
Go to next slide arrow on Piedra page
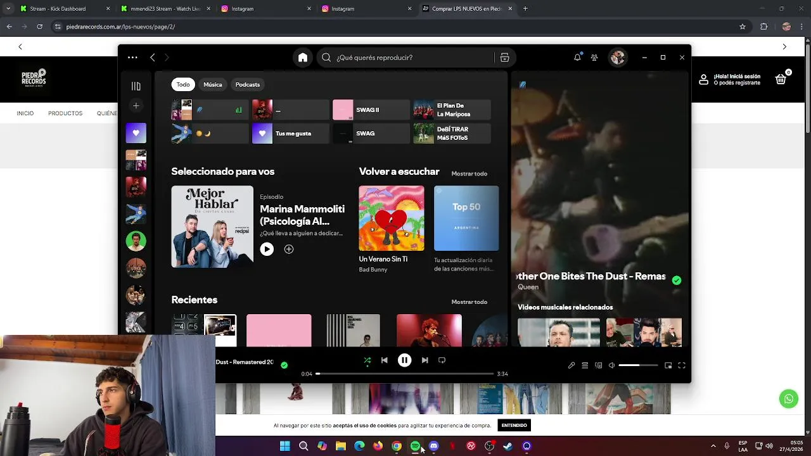click(x=784, y=47)
